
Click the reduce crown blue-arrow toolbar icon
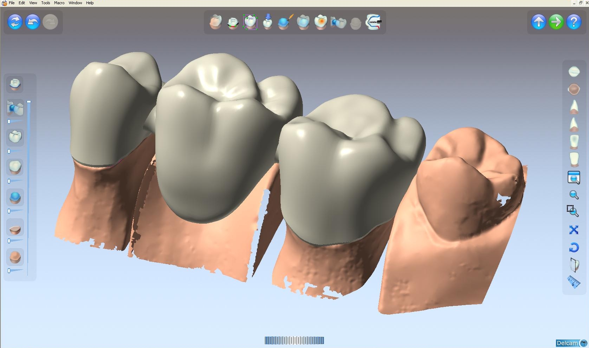point(268,22)
